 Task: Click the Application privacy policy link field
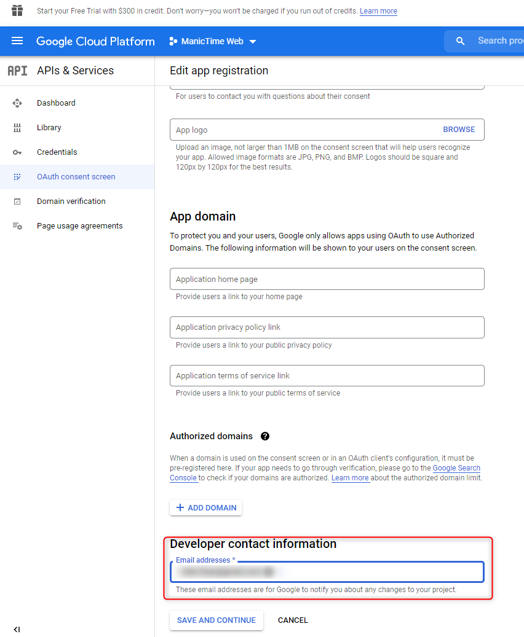327,327
